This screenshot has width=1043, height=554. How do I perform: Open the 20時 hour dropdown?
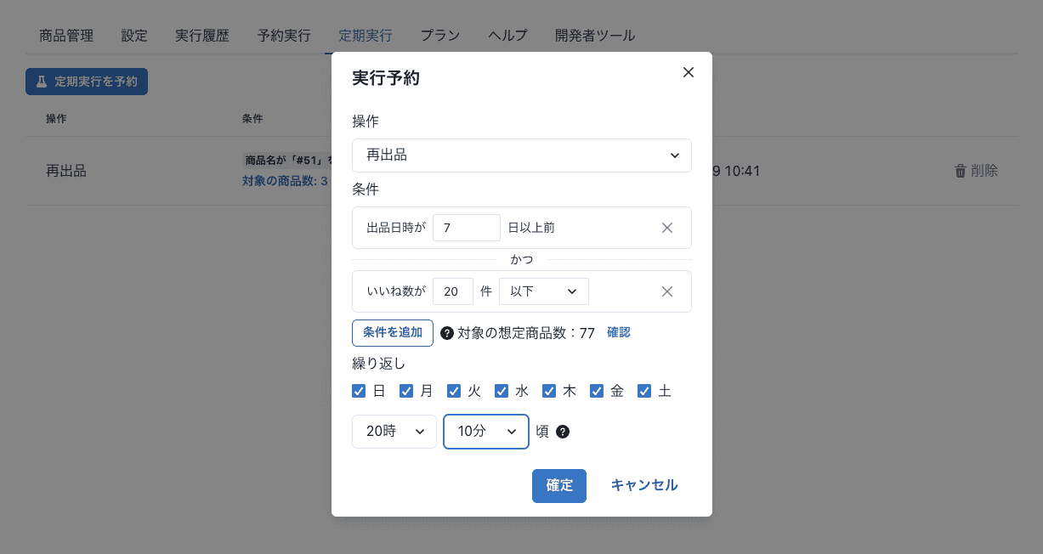click(394, 432)
